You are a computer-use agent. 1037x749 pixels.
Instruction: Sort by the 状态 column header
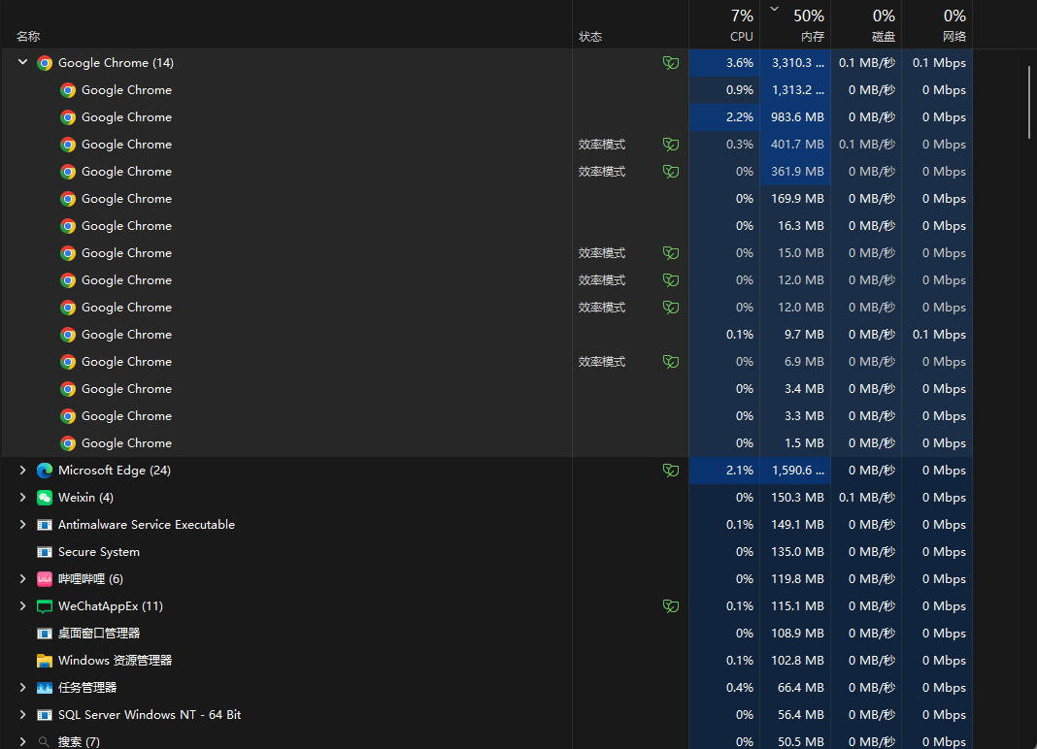630,24
